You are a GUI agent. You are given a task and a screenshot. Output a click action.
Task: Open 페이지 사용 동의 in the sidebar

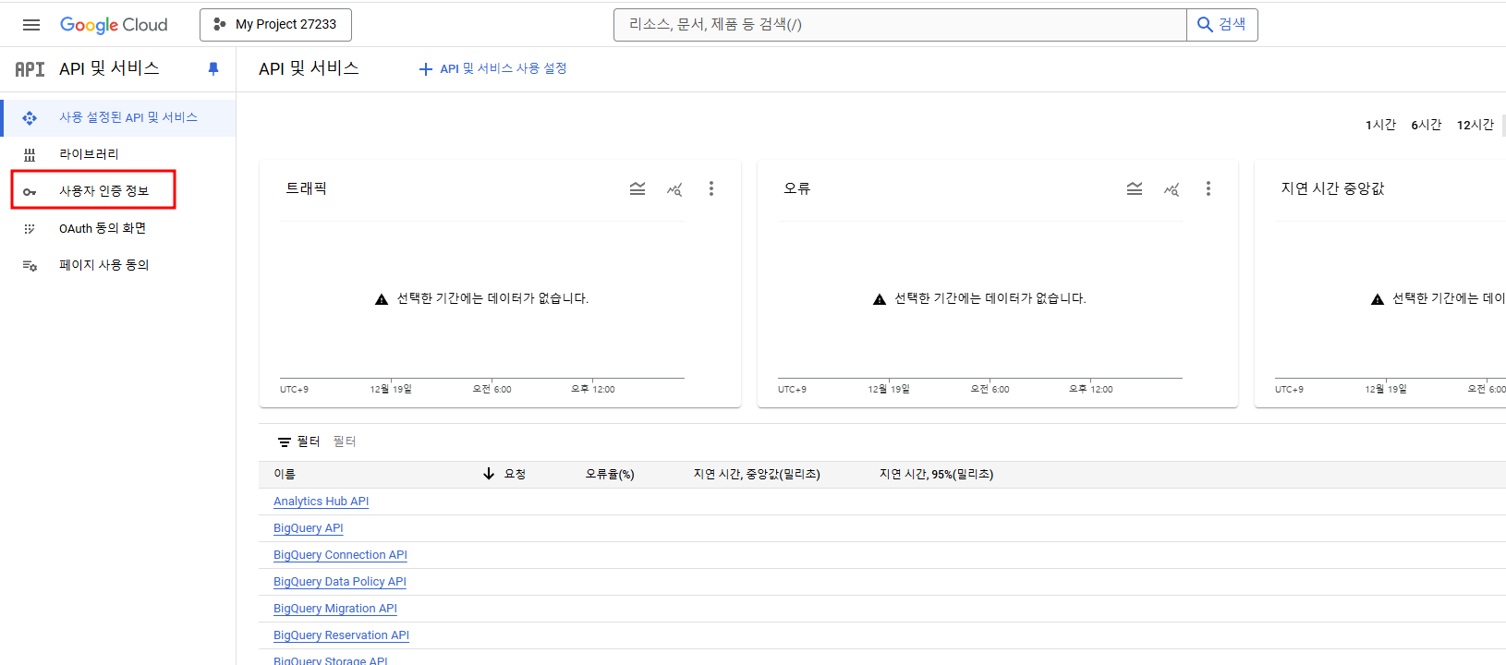tap(118, 265)
